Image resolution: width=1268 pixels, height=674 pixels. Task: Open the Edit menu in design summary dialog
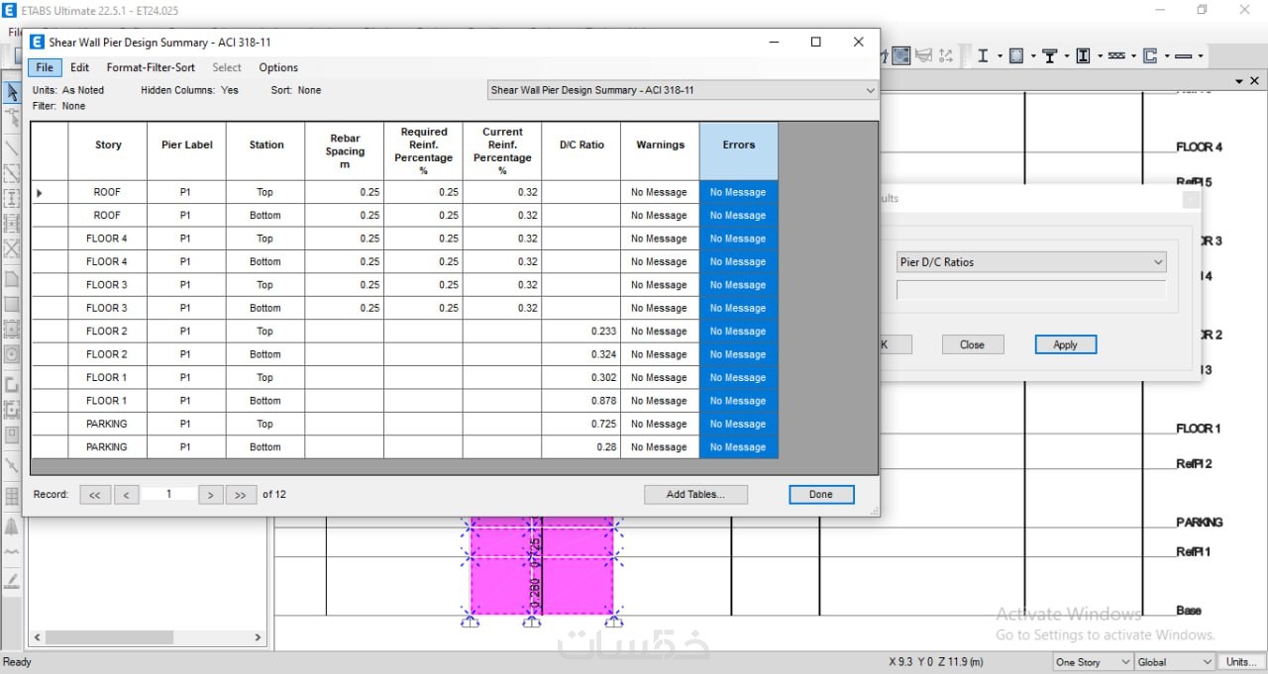click(79, 67)
